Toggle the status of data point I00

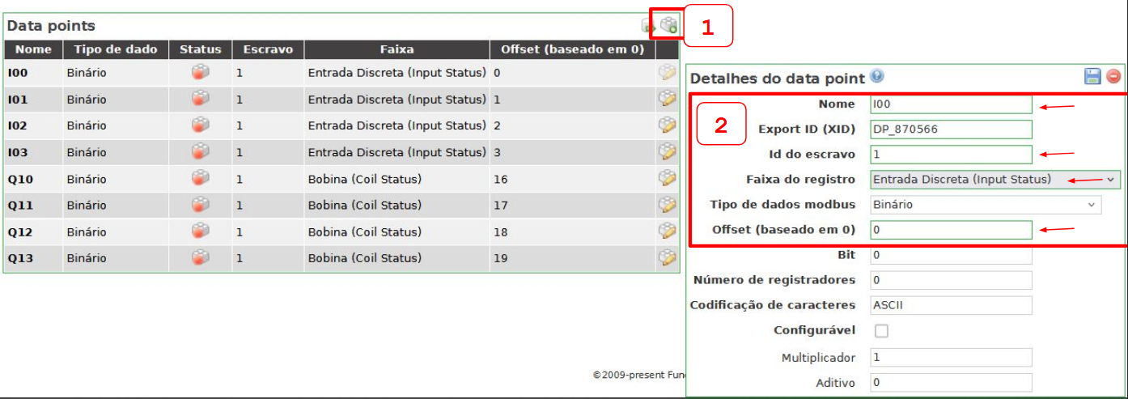point(200,73)
